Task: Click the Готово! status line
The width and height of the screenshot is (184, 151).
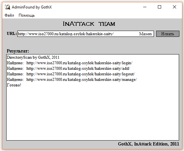Action: click(14, 85)
